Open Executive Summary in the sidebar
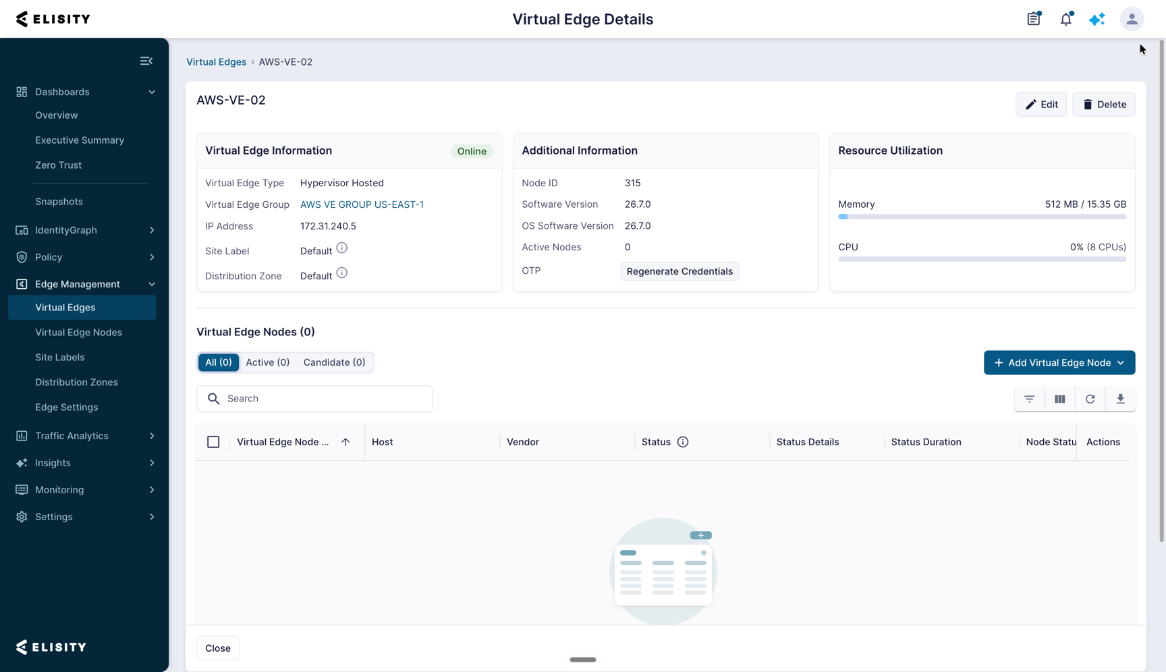This screenshot has height=672, width=1166. pos(80,140)
